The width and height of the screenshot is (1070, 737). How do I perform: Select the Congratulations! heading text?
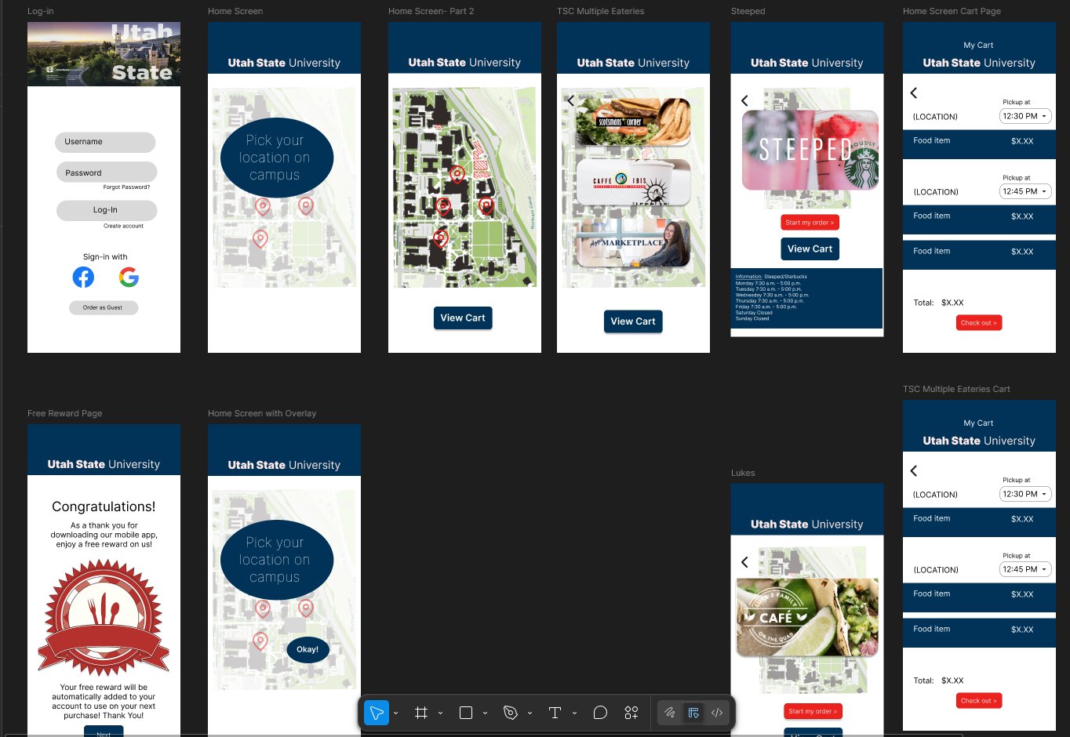[104, 506]
